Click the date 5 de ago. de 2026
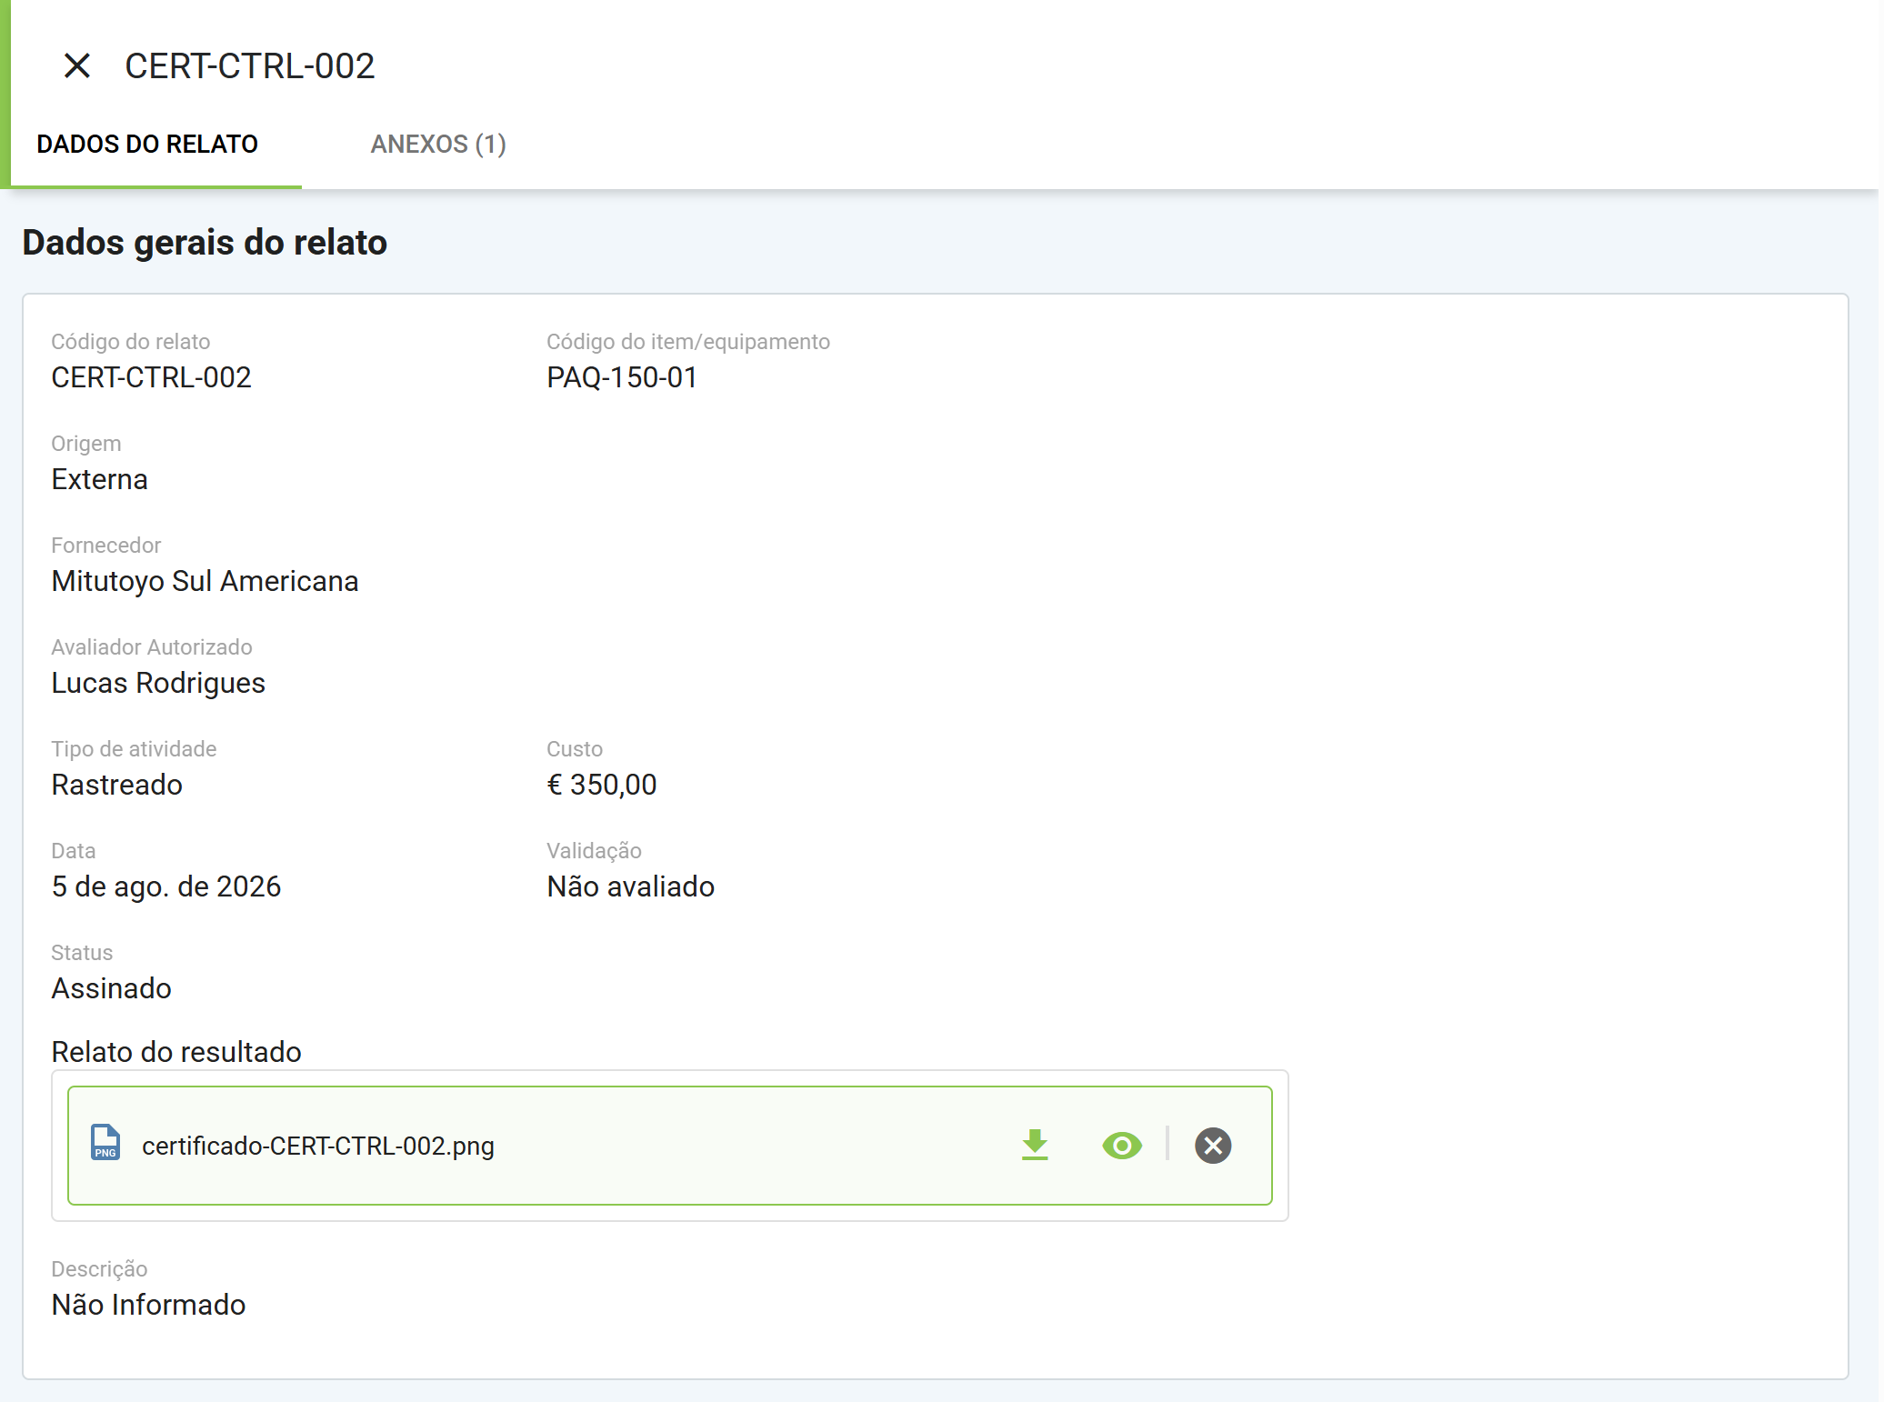The width and height of the screenshot is (1884, 1402). click(x=166, y=886)
